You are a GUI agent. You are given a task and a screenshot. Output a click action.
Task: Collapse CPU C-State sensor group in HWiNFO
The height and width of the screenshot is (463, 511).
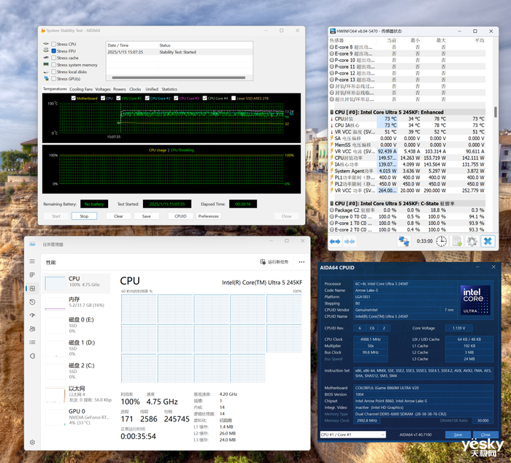tap(331, 204)
